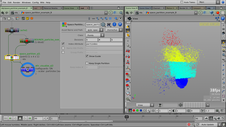The width and height of the screenshot is (226, 127).
Task: Open the Wiki menu
Action: tap(42, 2)
